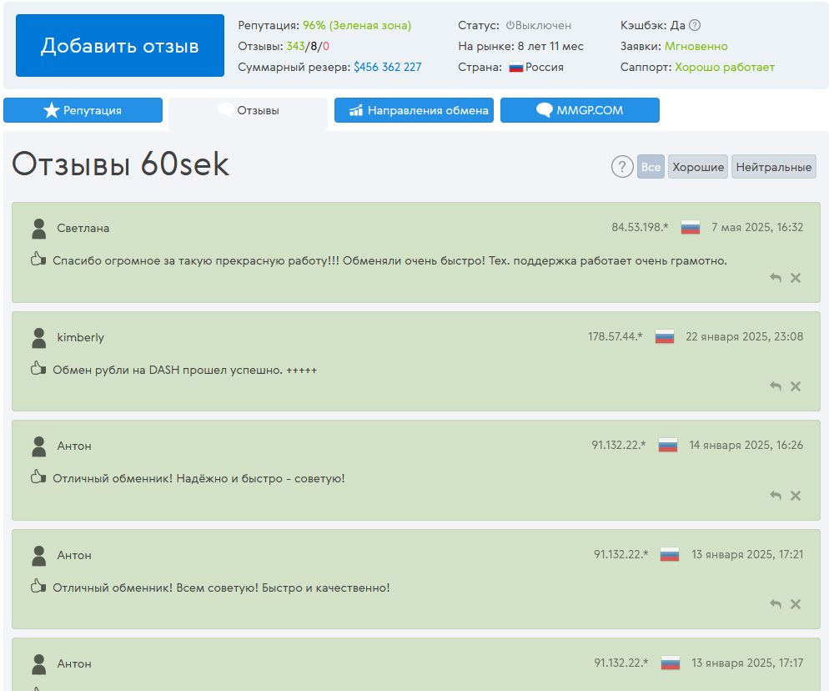Click the Russian flag on Антон's 14 января review
Image resolution: width=829 pixels, height=691 pixels.
click(x=667, y=446)
